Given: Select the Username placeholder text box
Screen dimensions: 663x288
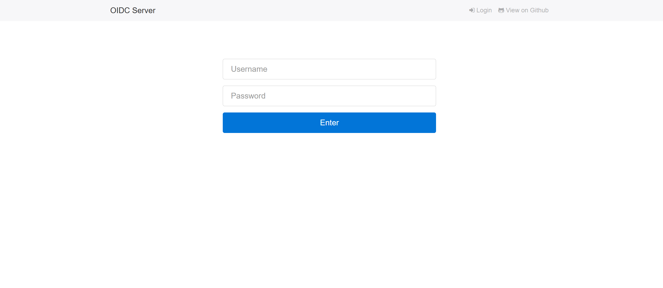Looking at the screenshot, I should 329,69.
